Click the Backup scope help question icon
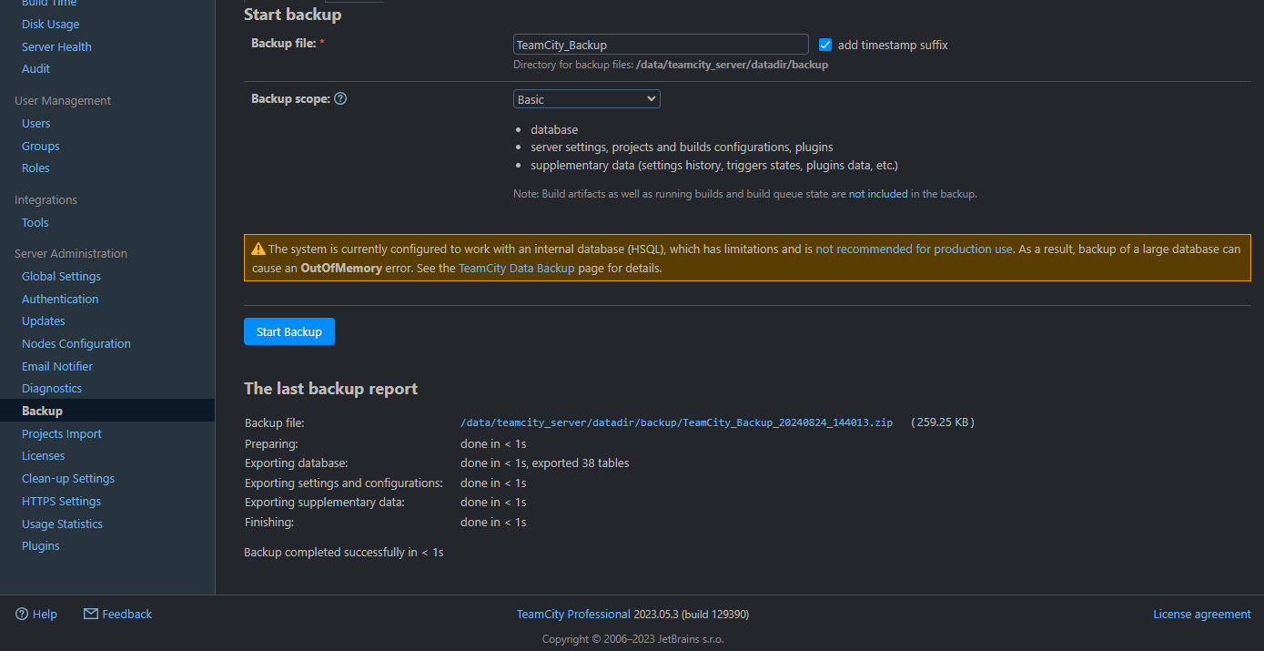The height and width of the screenshot is (651, 1264). 340,98
